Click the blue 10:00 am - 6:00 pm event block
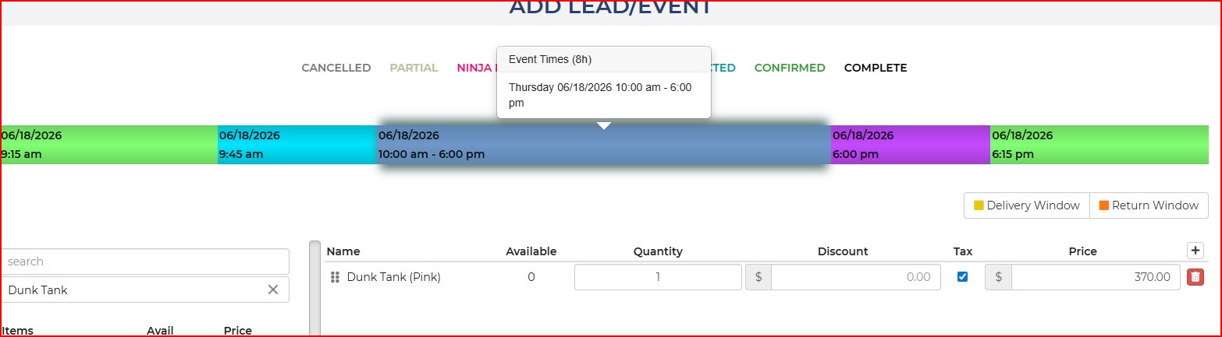The image size is (1222, 337). 602,146
